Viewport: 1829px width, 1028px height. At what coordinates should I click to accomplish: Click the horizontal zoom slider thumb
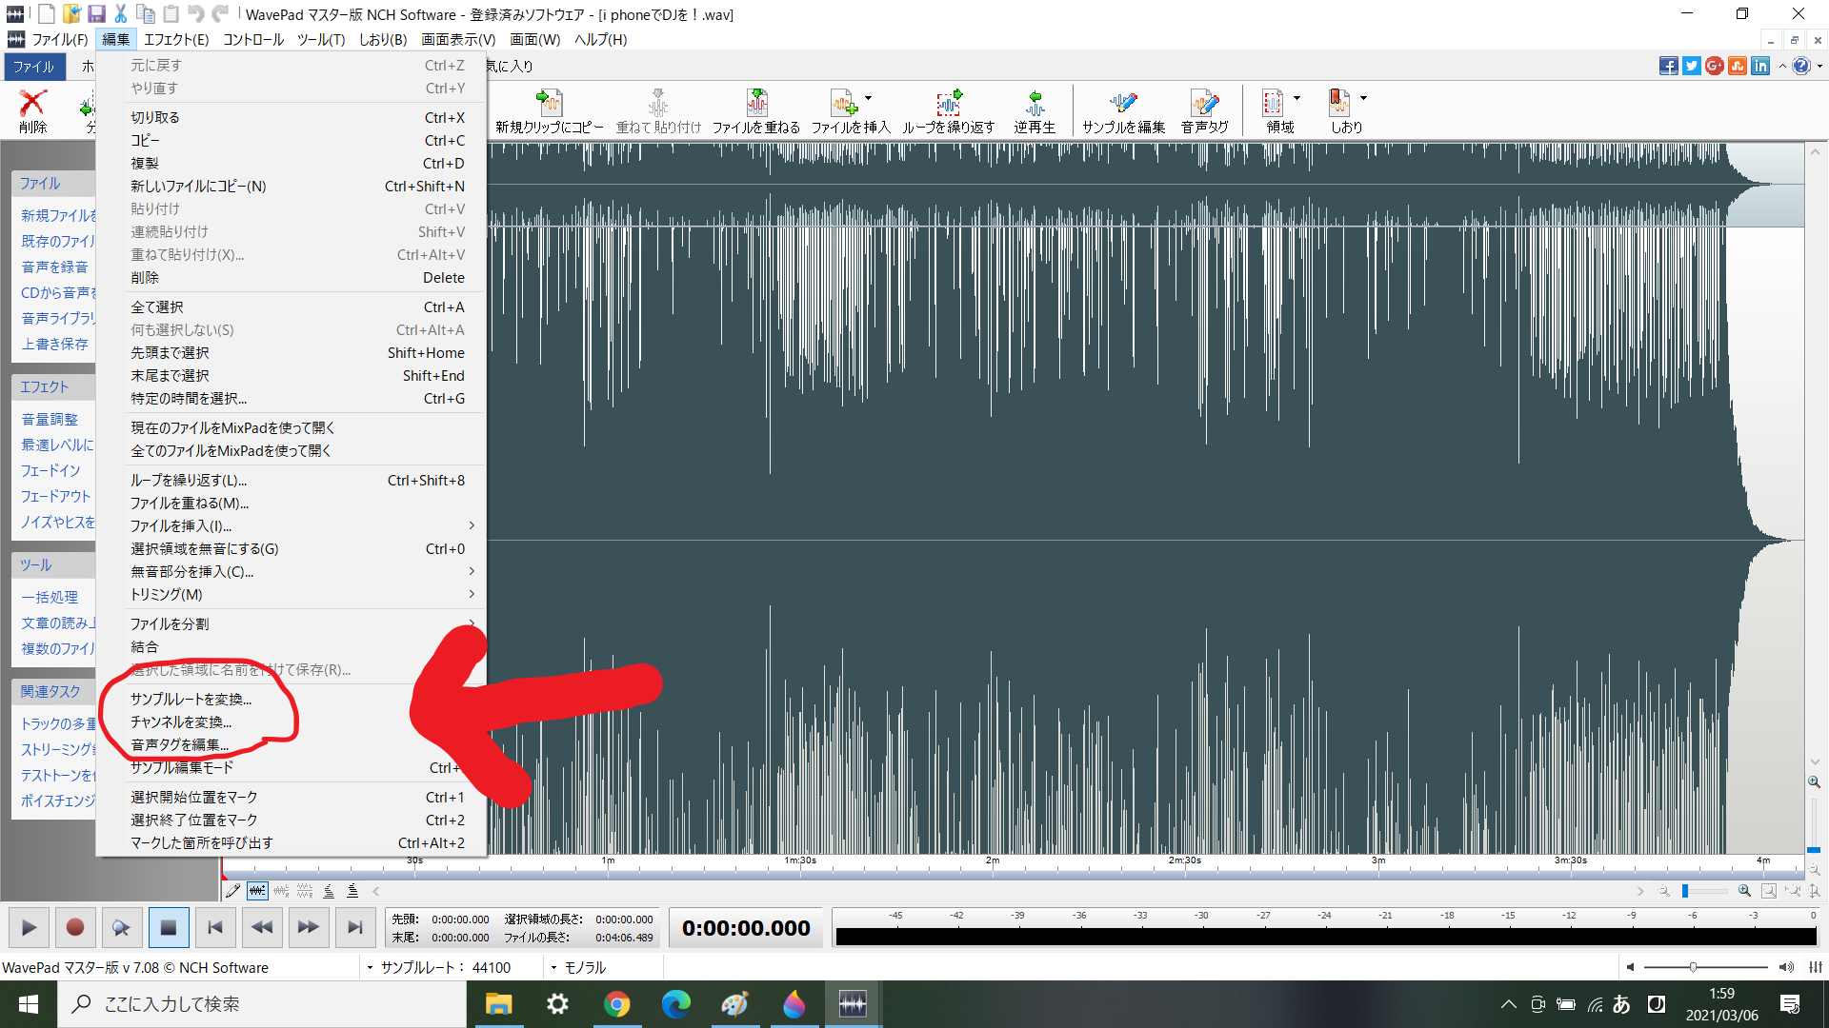(x=1685, y=891)
